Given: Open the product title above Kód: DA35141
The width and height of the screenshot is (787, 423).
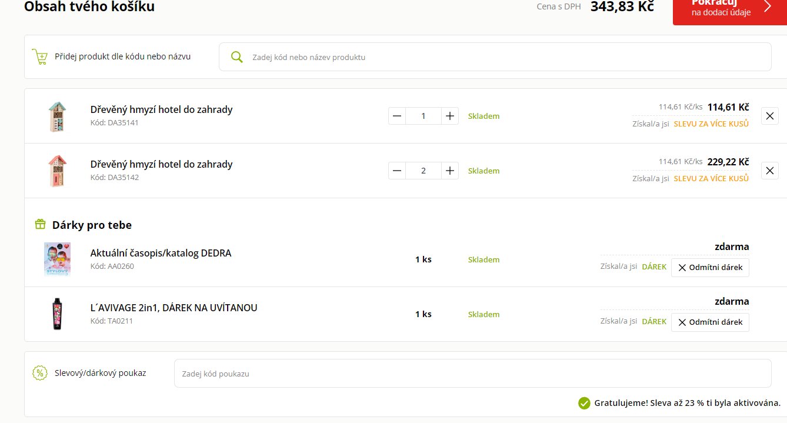Looking at the screenshot, I should [x=161, y=109].
